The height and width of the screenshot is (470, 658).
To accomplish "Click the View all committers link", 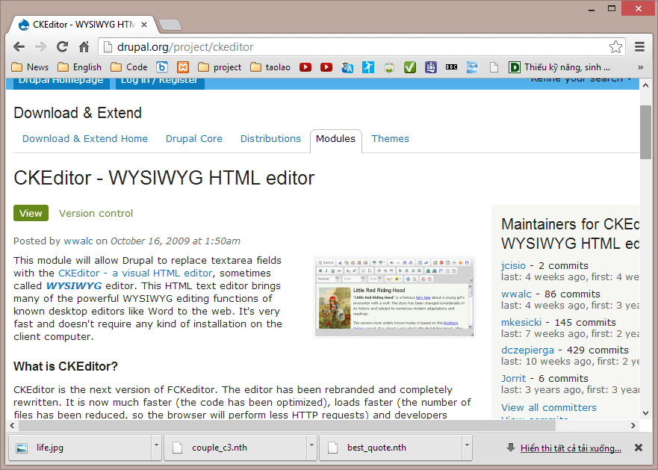I will [x=548, y=407].
